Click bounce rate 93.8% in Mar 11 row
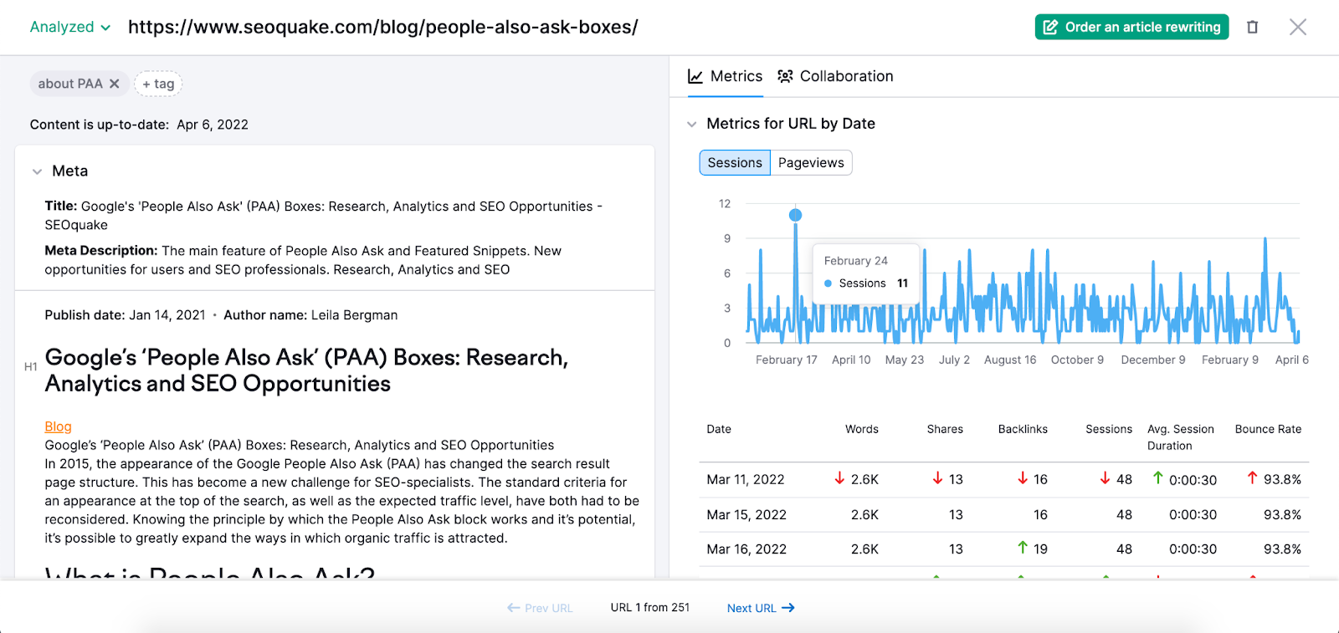The height and width of the screenshot is (633, 1339). [1282, 479]
